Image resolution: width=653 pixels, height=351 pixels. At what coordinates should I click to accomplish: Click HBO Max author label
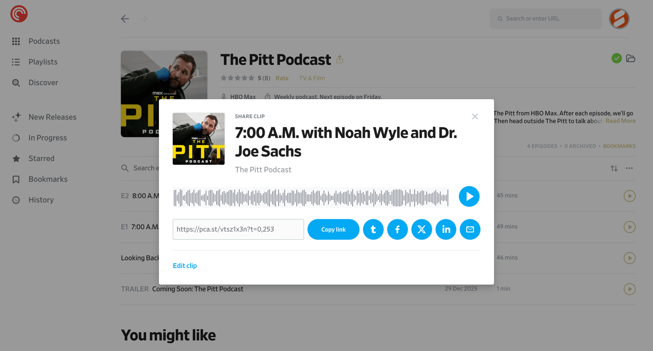tap(243, 97)
